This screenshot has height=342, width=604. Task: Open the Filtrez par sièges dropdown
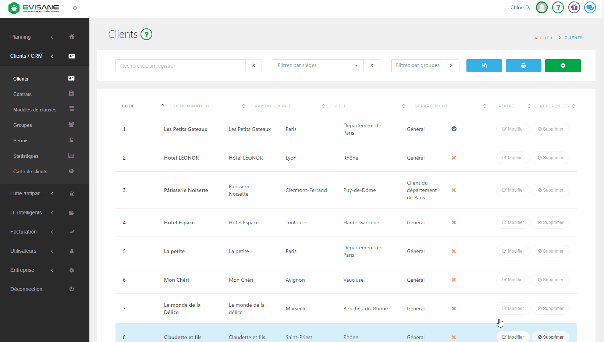318,65
